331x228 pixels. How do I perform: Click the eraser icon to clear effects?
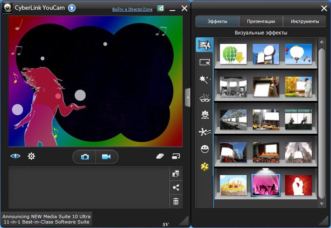pyautogui.click(x=160, y=156)
